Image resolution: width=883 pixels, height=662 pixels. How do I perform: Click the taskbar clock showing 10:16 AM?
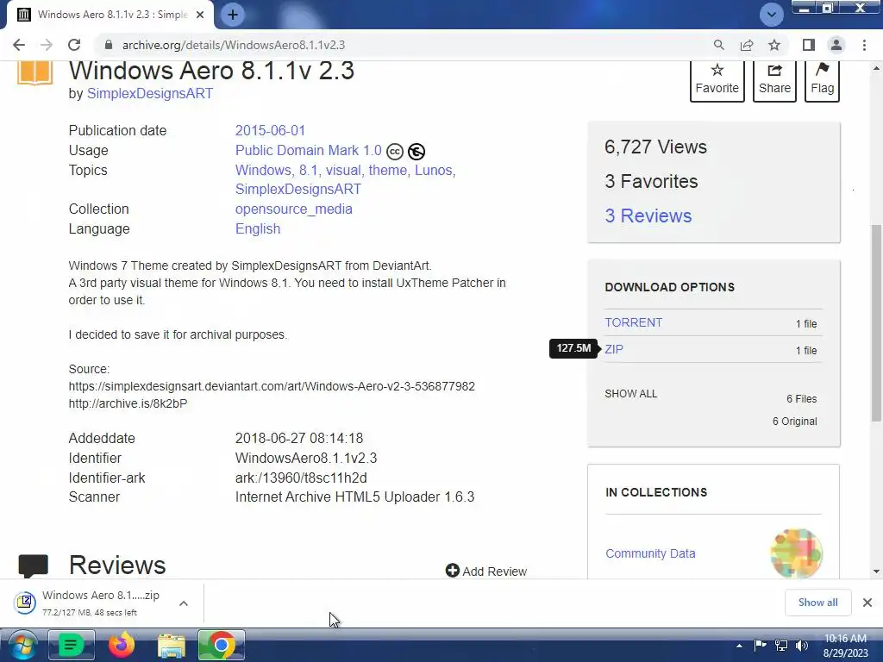tap(845, 646)
